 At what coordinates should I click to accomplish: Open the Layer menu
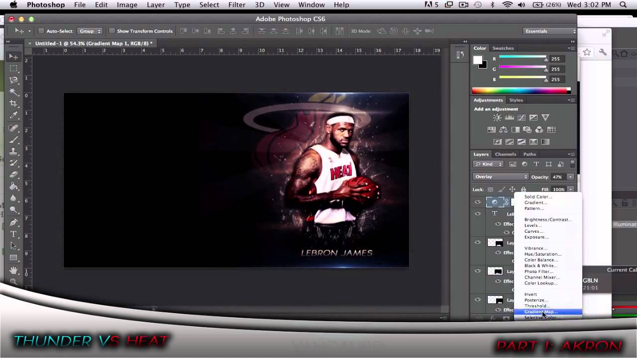155,4
